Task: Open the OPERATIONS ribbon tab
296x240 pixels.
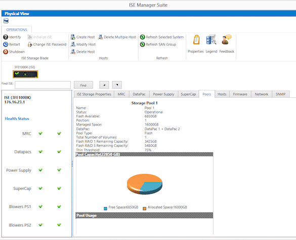Action: 17,30
